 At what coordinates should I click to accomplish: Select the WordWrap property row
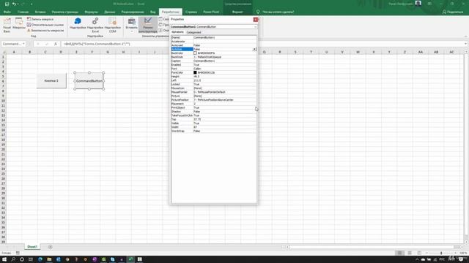click(x=213, y=131)
